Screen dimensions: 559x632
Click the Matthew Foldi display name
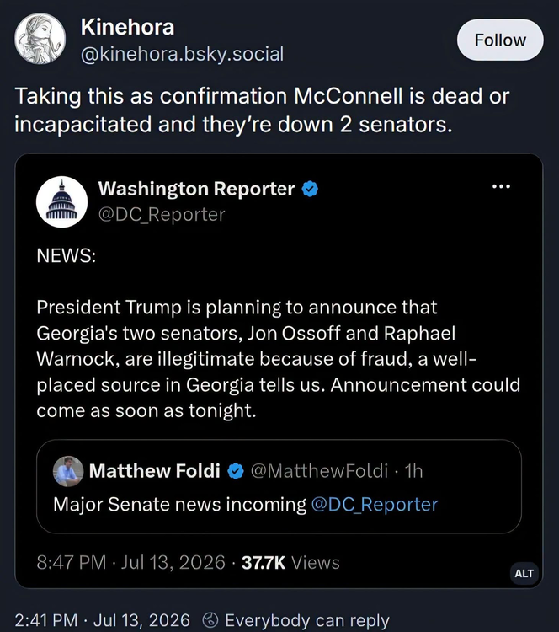155,471
